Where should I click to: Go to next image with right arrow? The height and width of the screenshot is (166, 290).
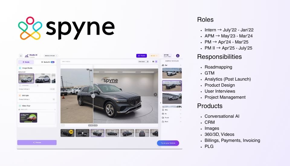(155, 94)
